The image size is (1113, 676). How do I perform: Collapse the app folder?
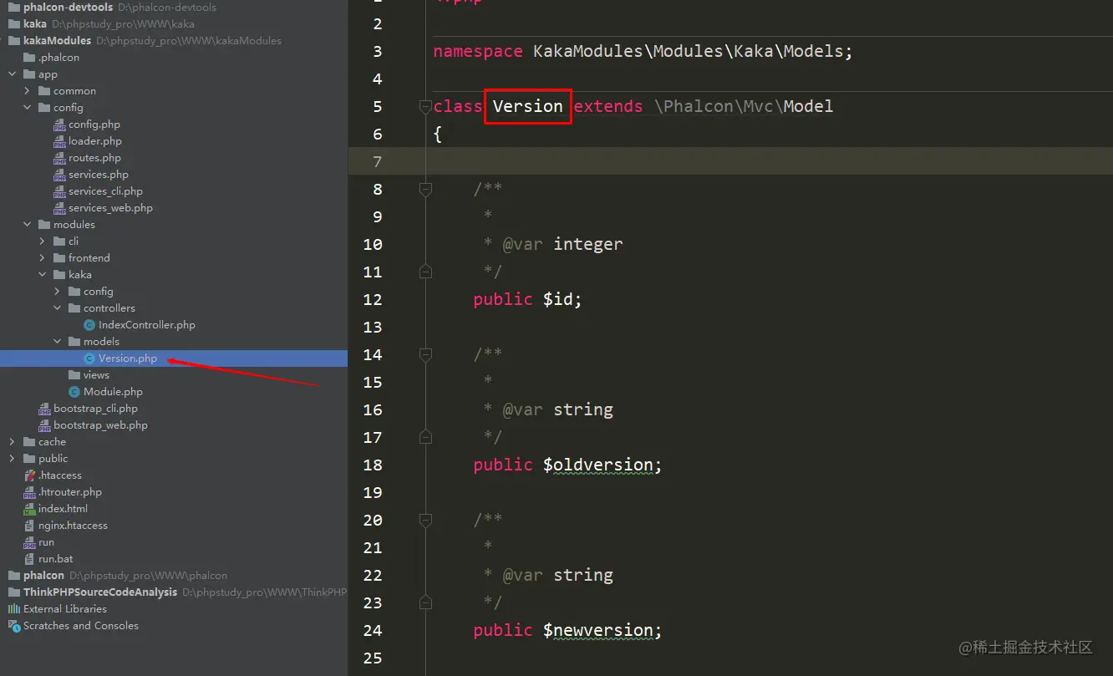(13, 74)
